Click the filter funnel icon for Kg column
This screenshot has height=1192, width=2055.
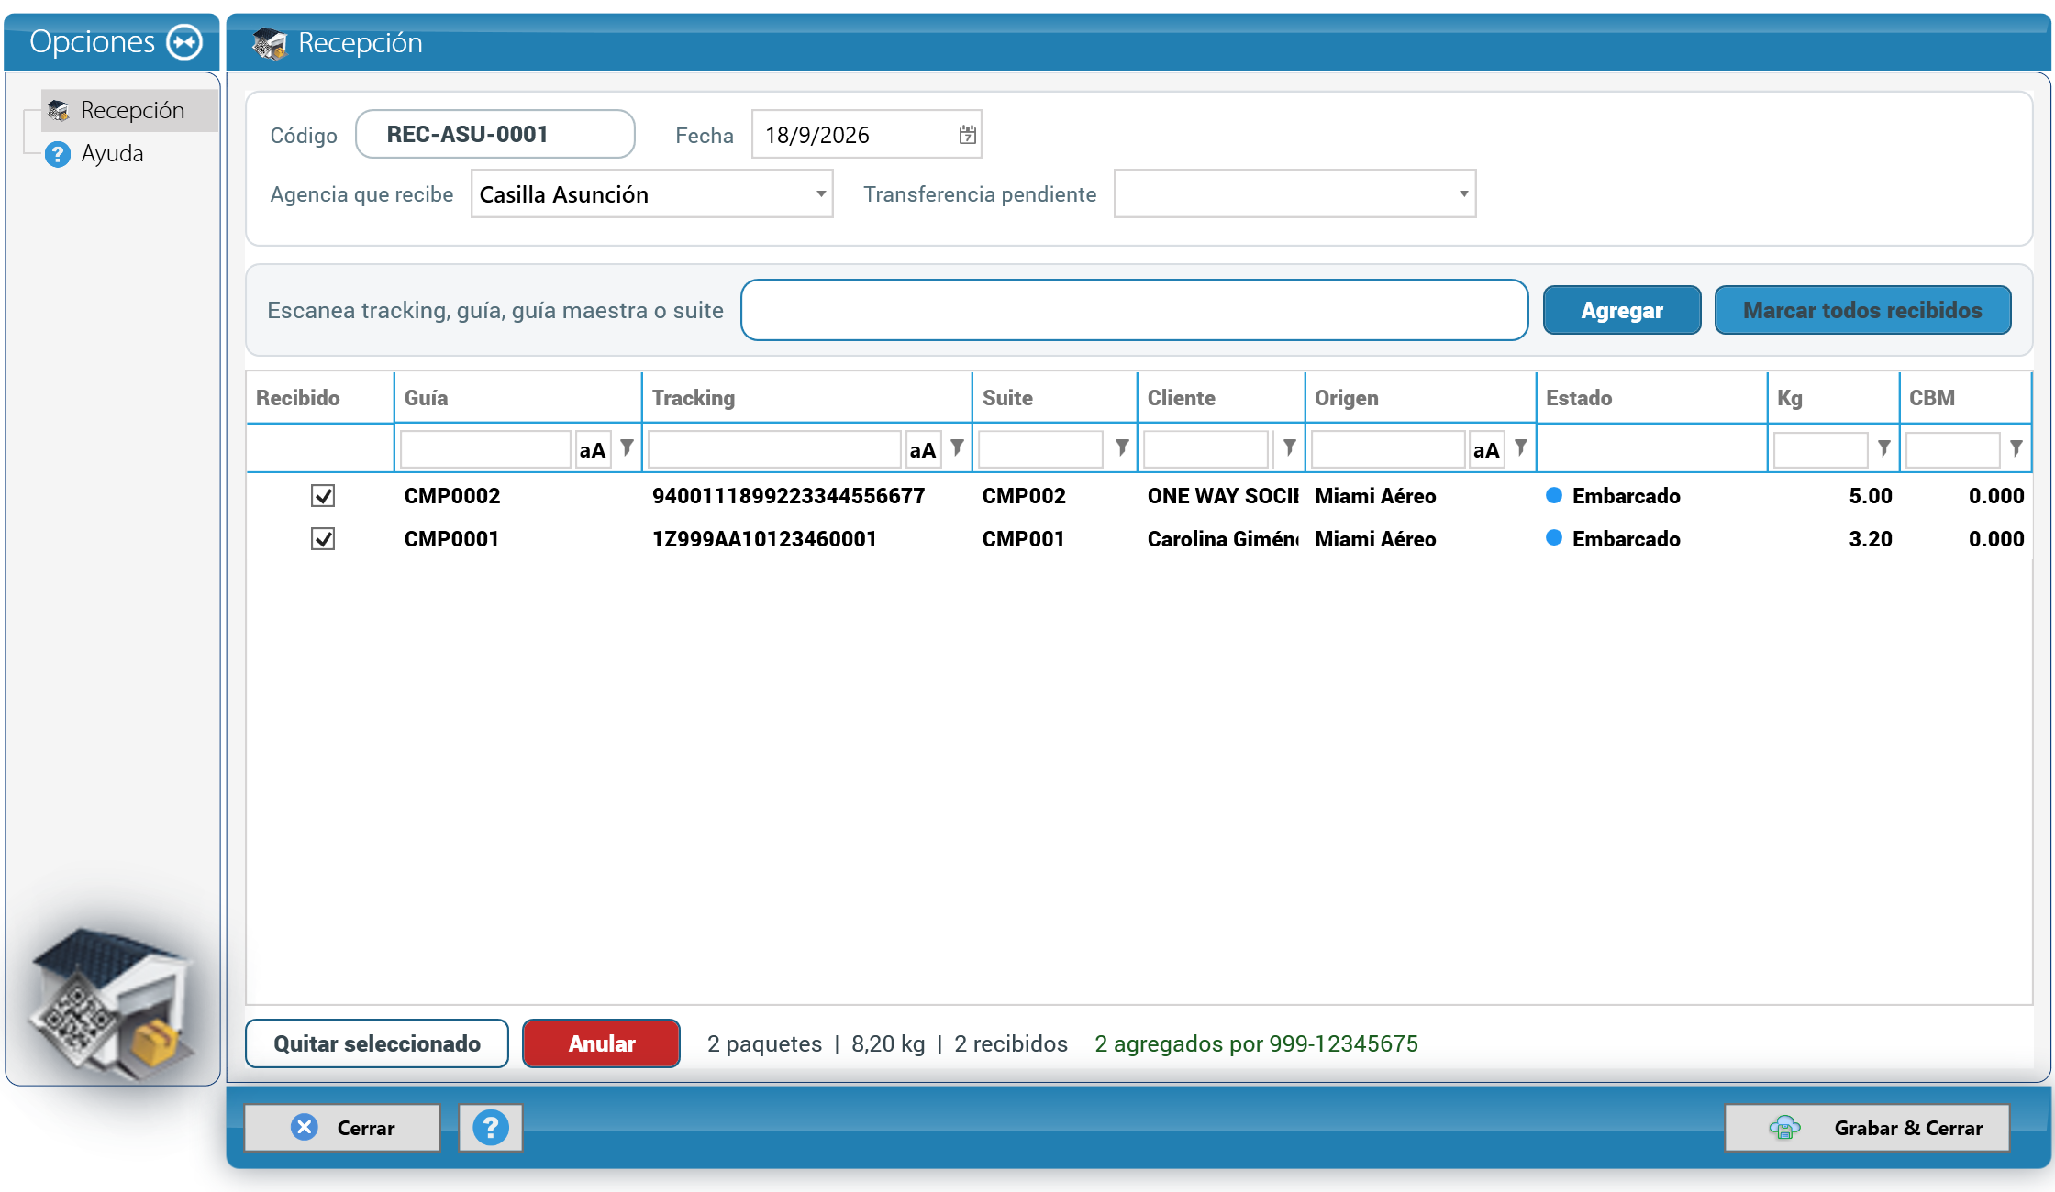(x=1883, y=447)
